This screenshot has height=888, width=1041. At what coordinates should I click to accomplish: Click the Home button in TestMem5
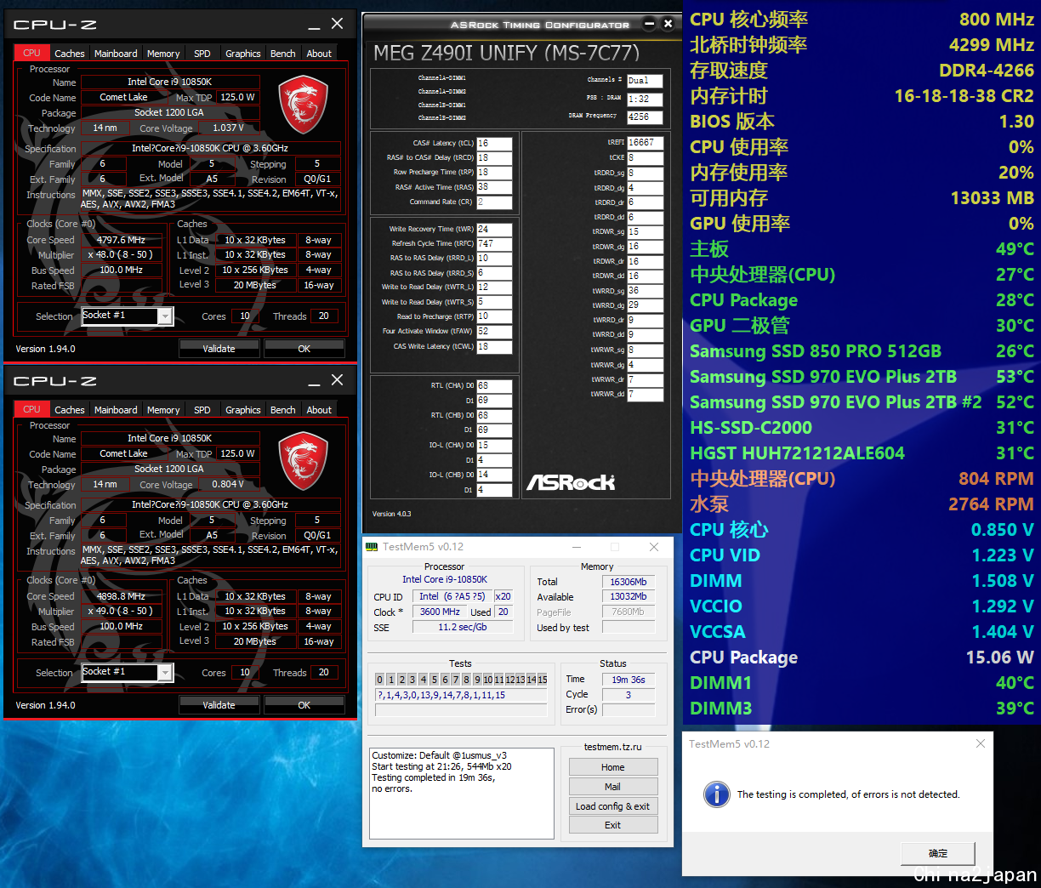pyautogui.click(x=613, y=767)
